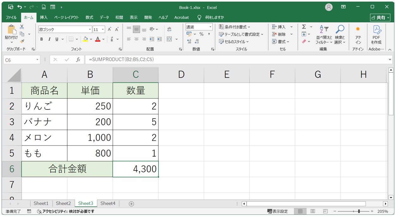The image size is (396, 217).
Task: Click the Insert Function fx icon
Action: pos(78,59)
